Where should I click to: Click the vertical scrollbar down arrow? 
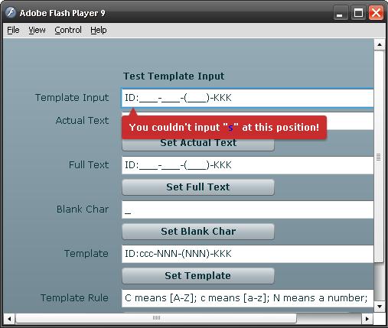[x=380, y=307]
